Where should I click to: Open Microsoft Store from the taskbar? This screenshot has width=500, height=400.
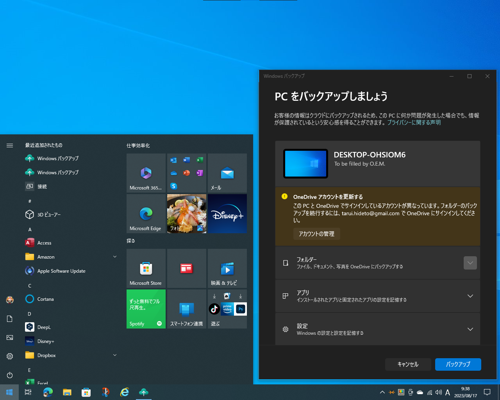pyautogui.click(x=86, y=392)
